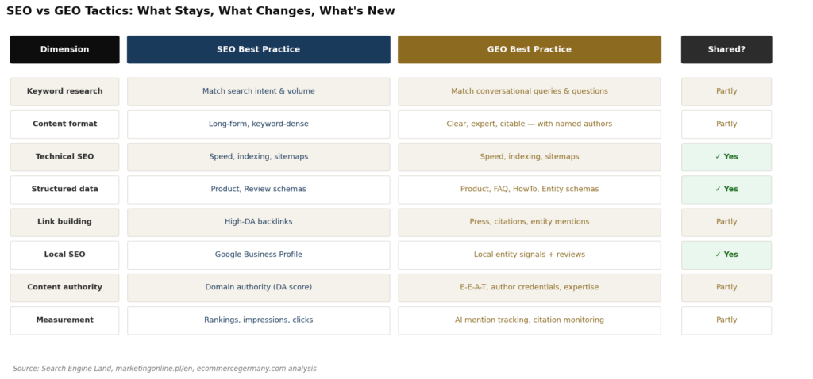
Task: Click the Dimension column header
Action: coord(64,49)
